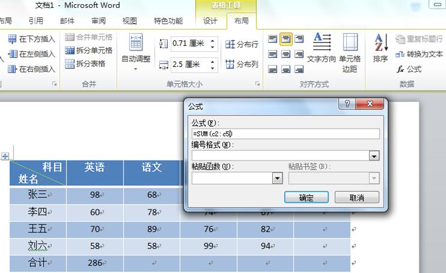Image resolution: width=446 pixels, height=273 pixels.
Task: Click the 语文 header cell
Action: 152,173
